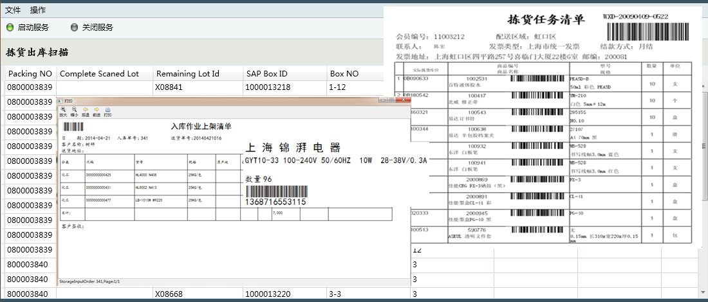Click the 前进 forward arrow in the 打印 window
Image resolution: width=708 pixels, height=302 pixels.
(97, 112)
